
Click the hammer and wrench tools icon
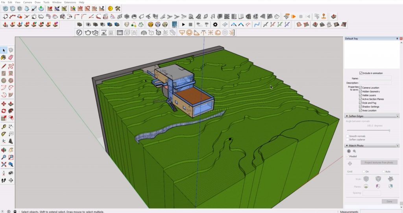118,9
